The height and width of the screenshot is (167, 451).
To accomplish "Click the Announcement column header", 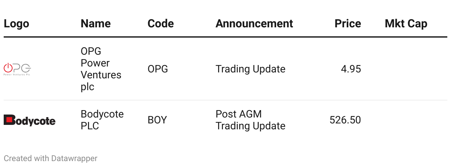I will (x=254, y=24).
